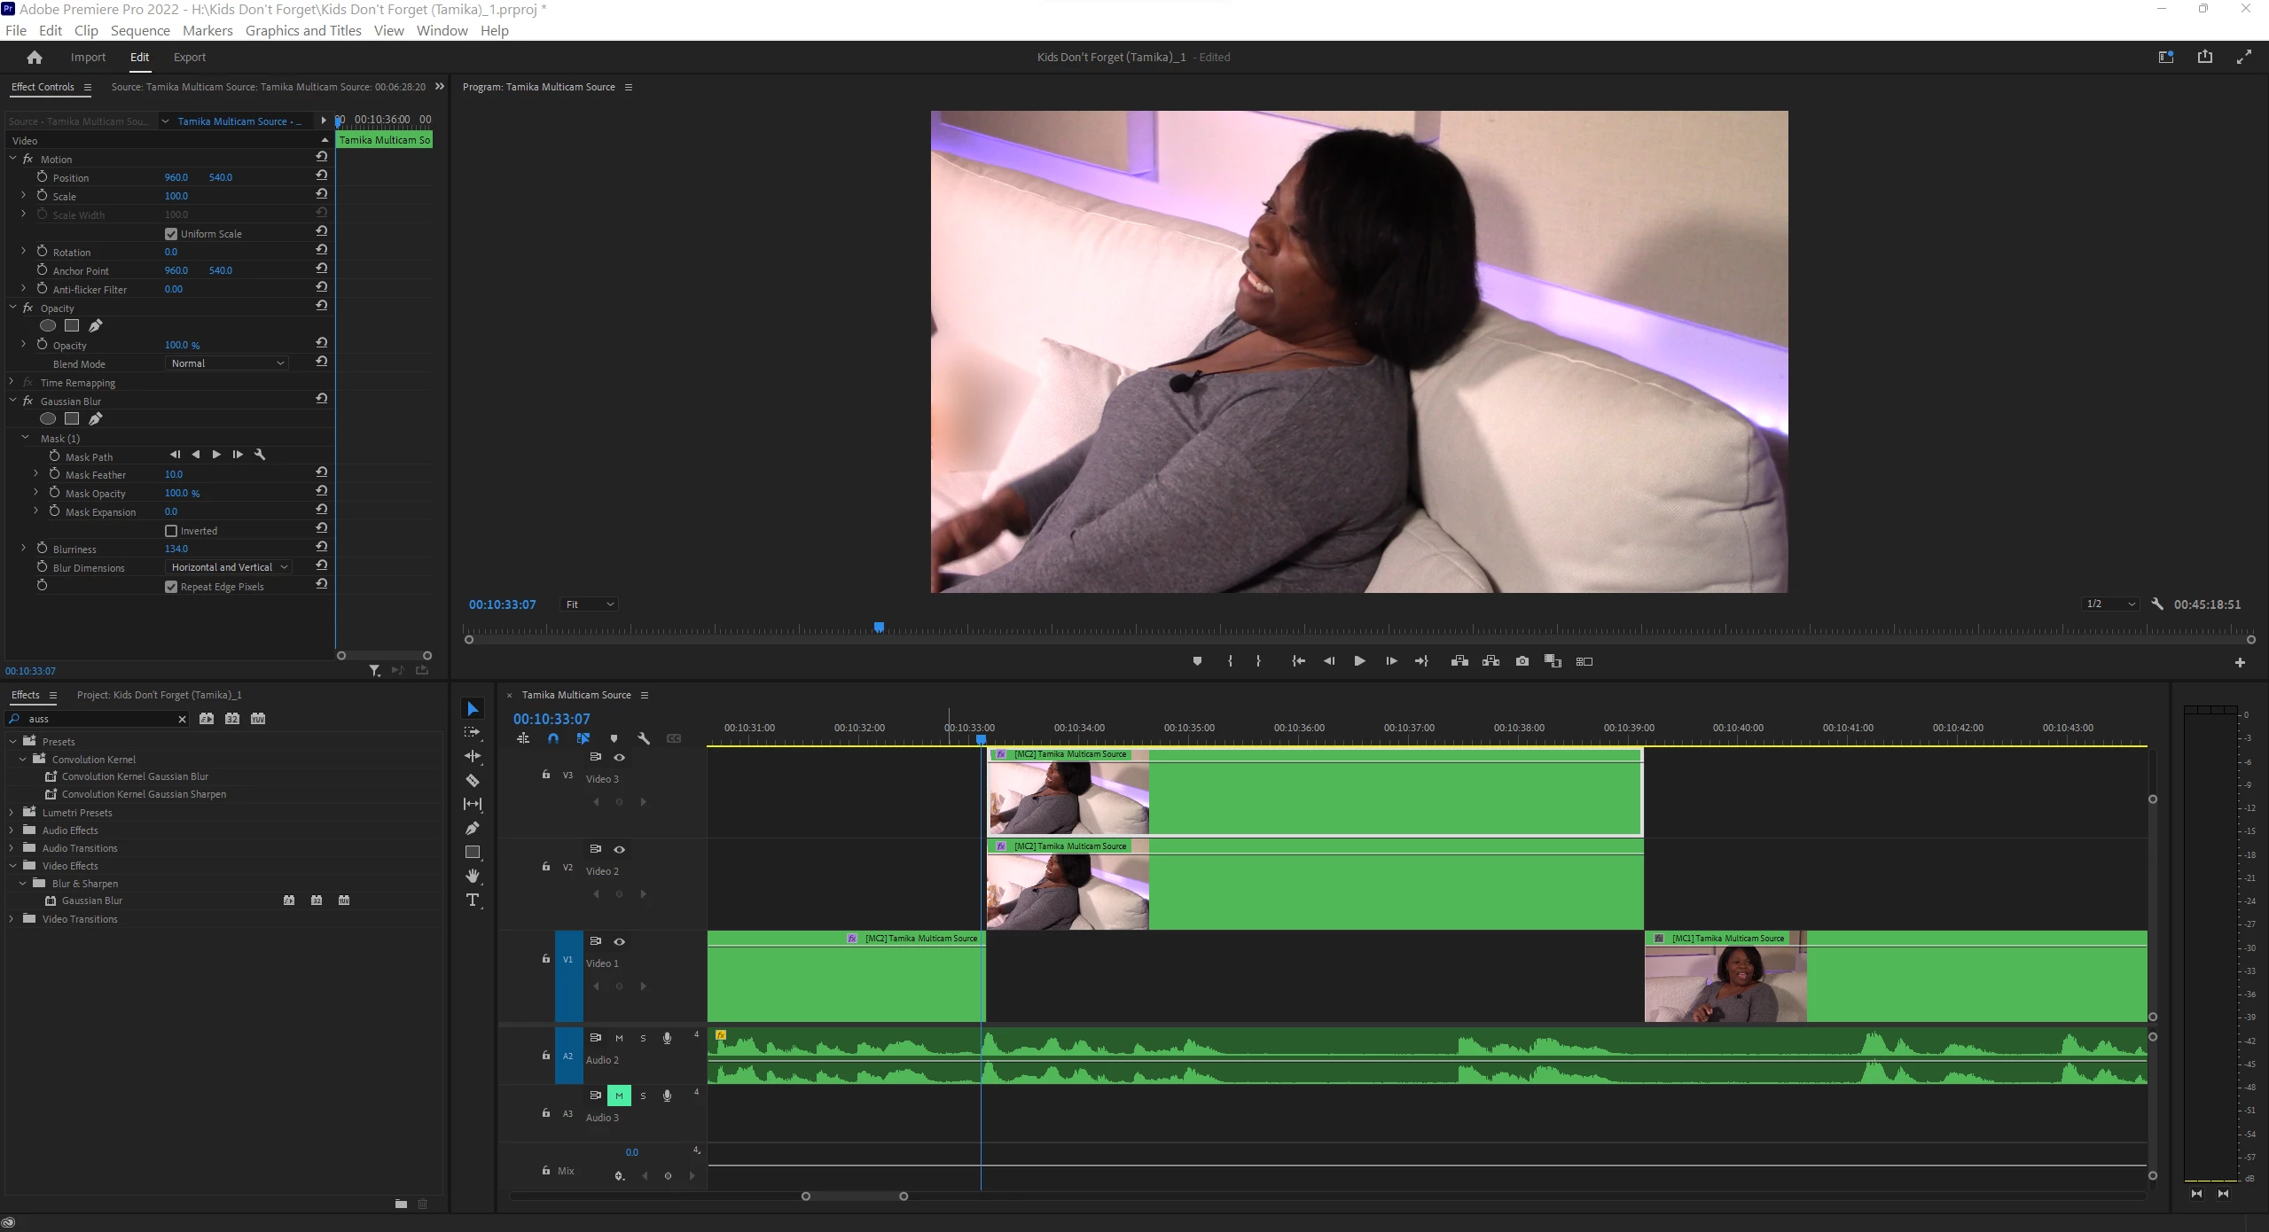Toggle Snap in Timeline magnet icon
Screen dimensions: 2269x1232
tap(553, 738)
